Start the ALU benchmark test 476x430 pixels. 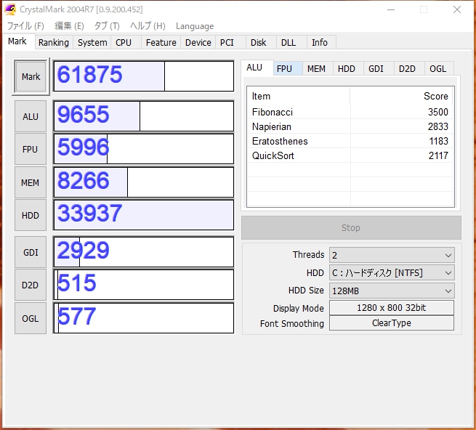coord(31,116)
